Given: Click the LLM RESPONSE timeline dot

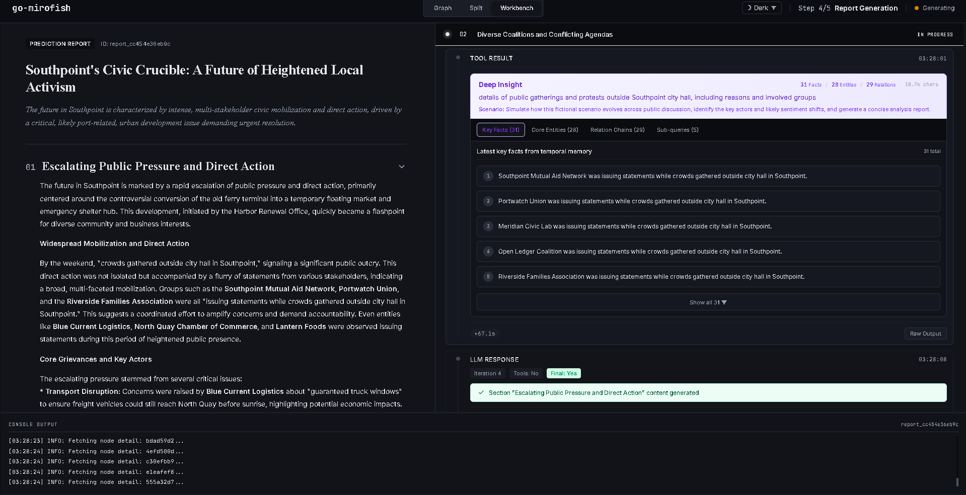Looking at the screenshot, I should coord(458,359).
